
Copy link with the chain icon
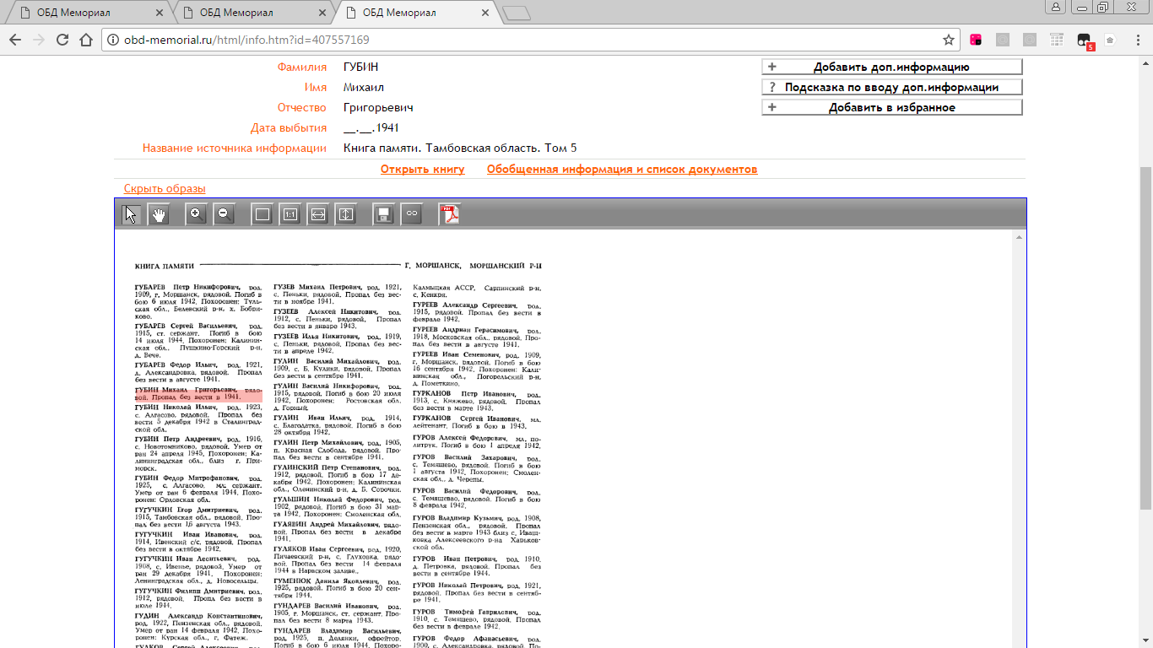411,214
